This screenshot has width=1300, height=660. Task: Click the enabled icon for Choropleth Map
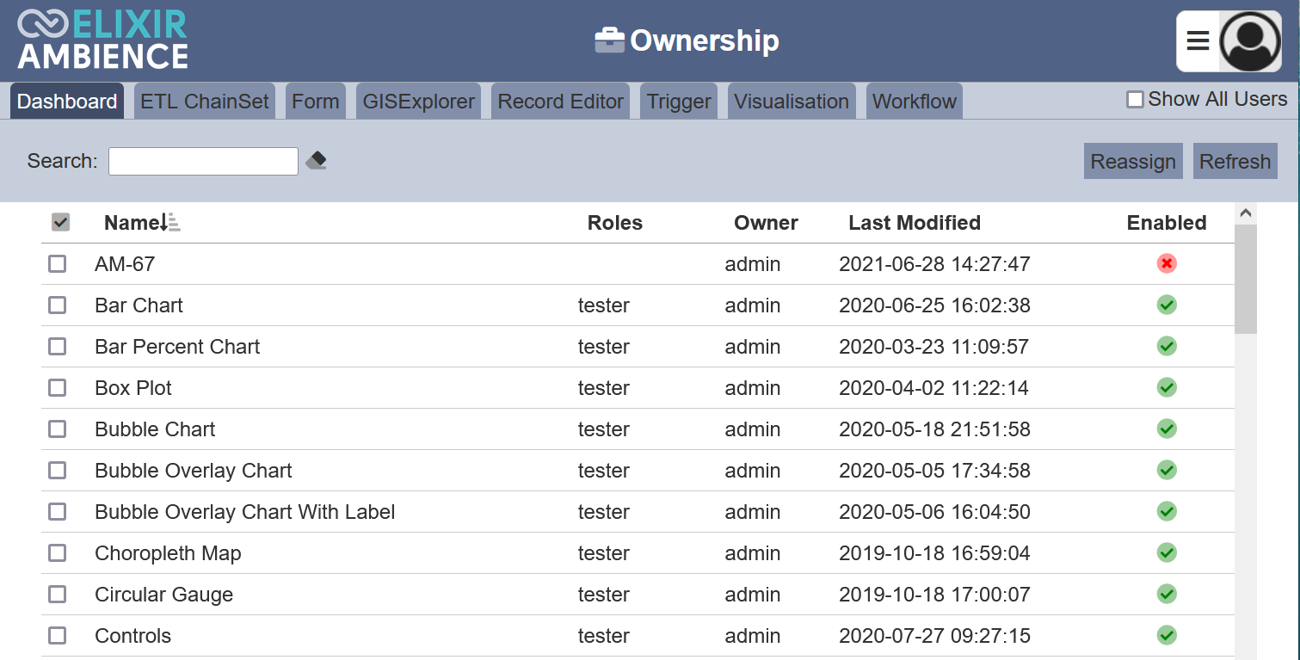pyautogui.click(x=1167, y=552)
